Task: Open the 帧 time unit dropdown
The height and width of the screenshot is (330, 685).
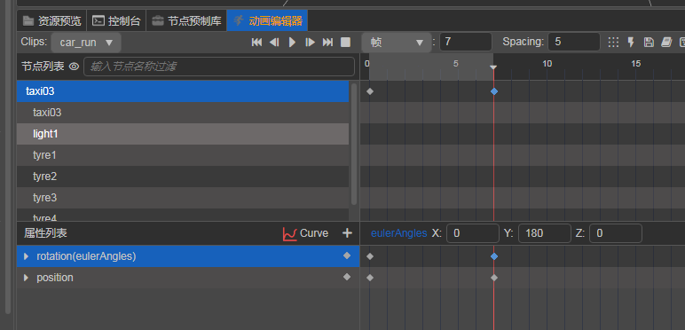Action: 397,43
